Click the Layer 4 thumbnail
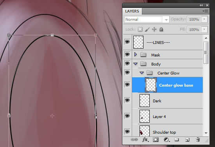This screenshot has height=147, width=215. click(x=145, y=116)
